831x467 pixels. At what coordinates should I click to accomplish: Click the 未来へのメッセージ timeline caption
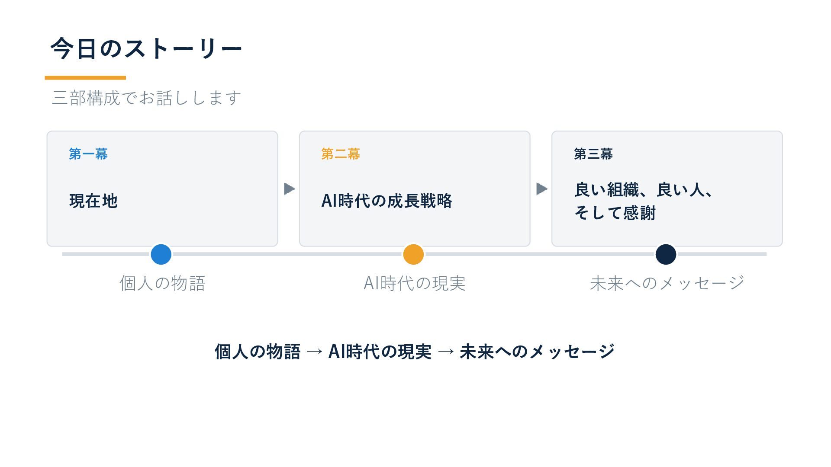click(667, 283)
